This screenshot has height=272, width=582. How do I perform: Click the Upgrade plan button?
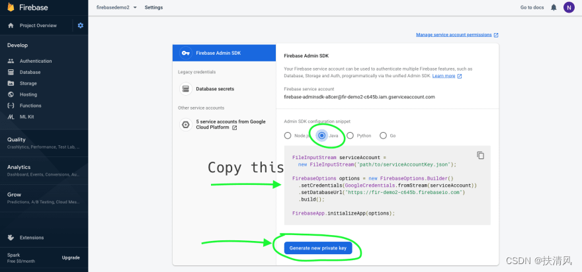(x=71, y=257)
